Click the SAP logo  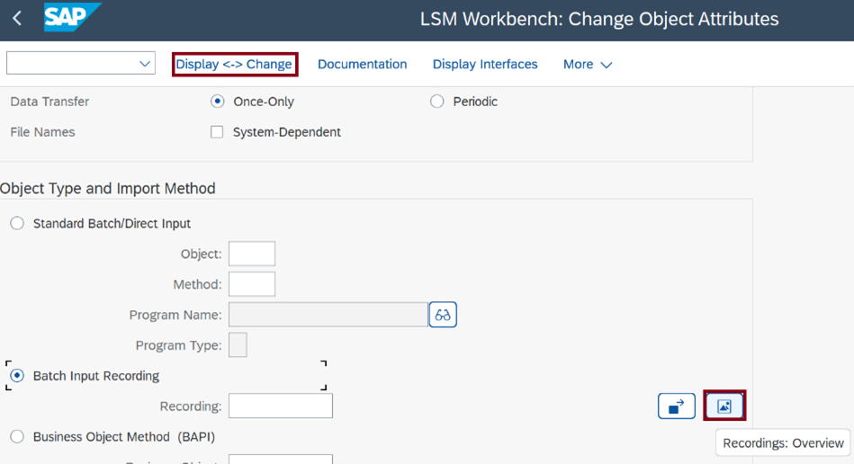click(72, 18)
